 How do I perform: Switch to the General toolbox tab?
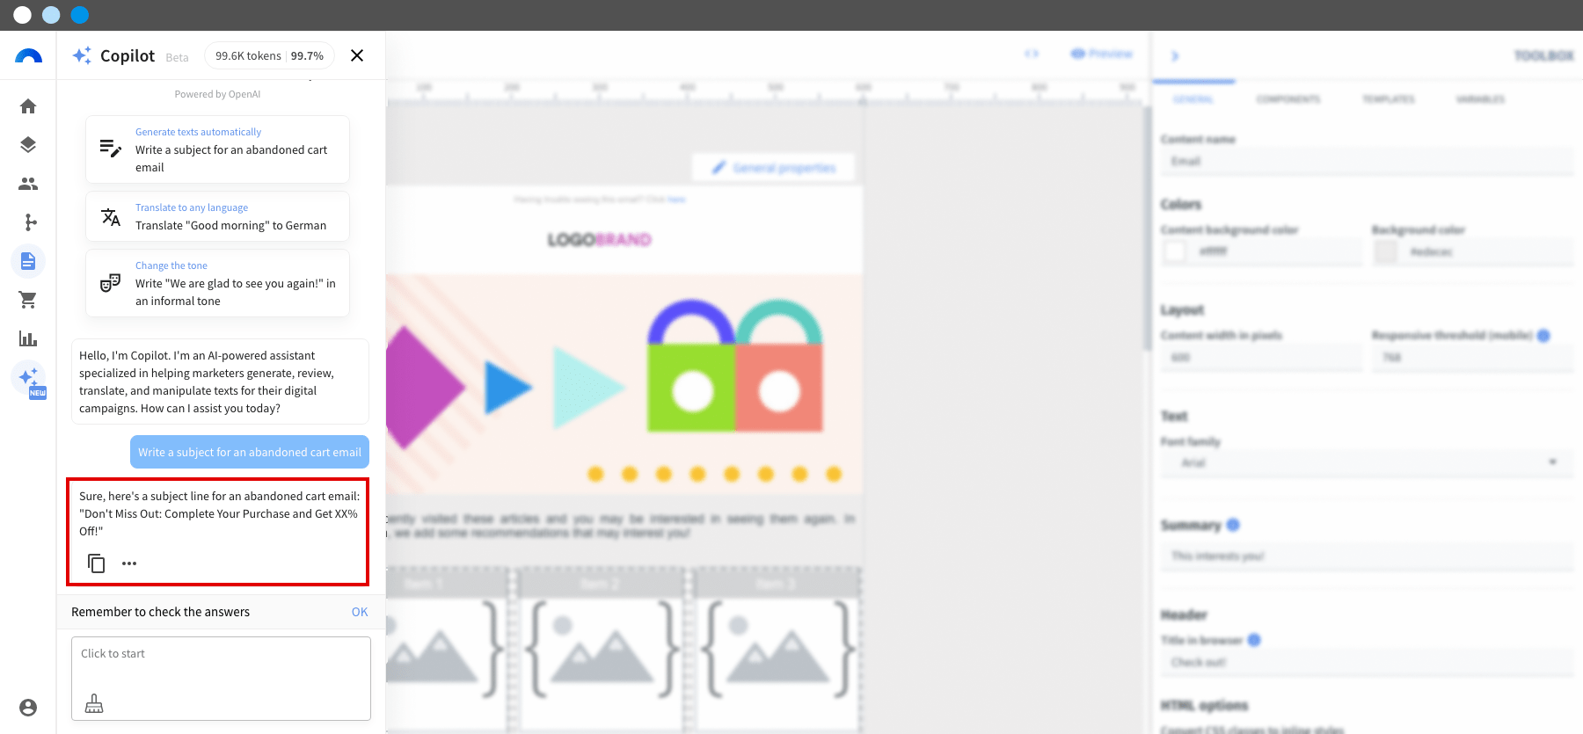pos(1193,99)
